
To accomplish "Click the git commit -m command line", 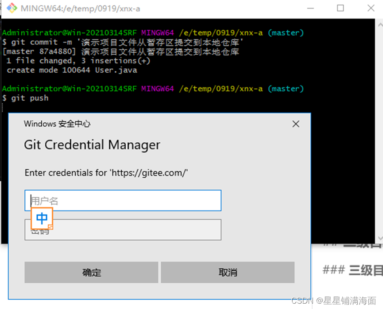I will point(123,42).
